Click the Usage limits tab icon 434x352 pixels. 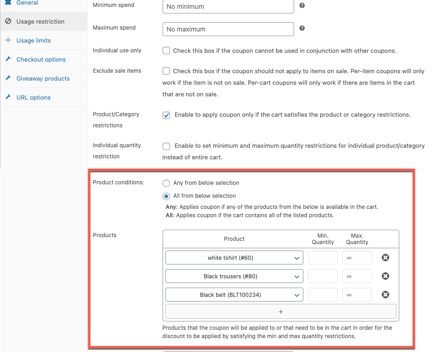click(x=8, y=40)
